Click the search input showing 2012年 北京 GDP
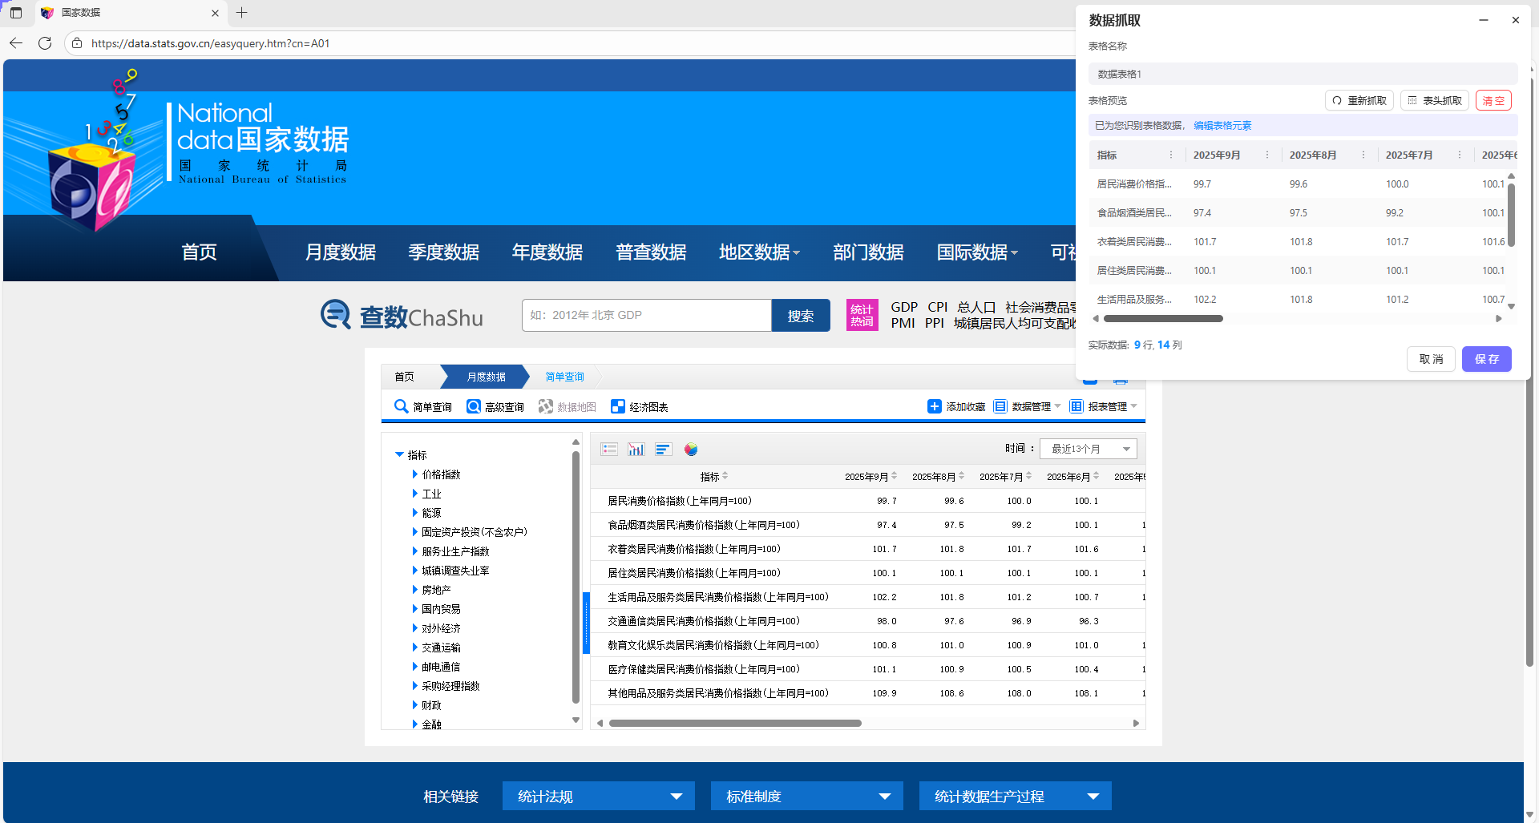This screenshot has width=1539, height=823. point(646,315)
